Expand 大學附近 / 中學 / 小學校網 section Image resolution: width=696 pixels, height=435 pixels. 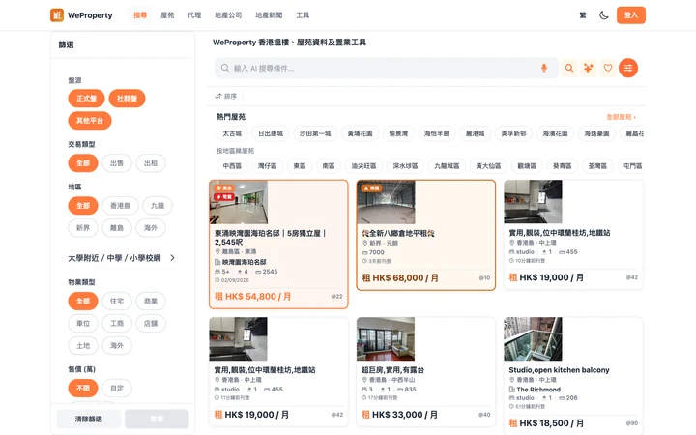click(122, 258)
